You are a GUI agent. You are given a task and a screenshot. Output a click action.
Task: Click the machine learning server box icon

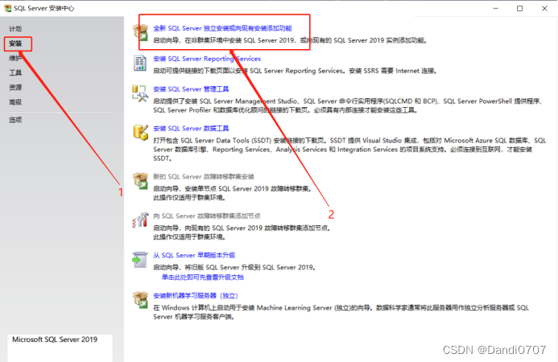tap(141, 300)
